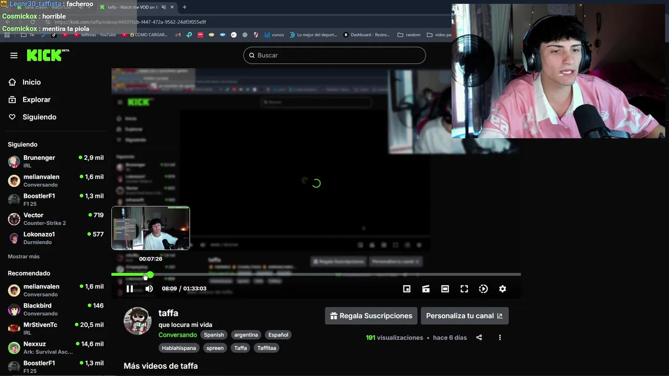Share the video
This screenshot has height=376, width=669.
[479, 338]
